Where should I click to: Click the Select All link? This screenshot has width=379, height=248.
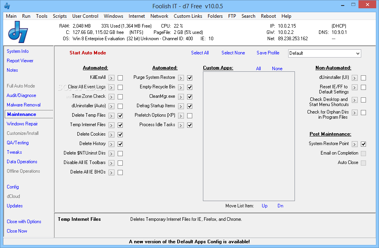tap(200, 53)
